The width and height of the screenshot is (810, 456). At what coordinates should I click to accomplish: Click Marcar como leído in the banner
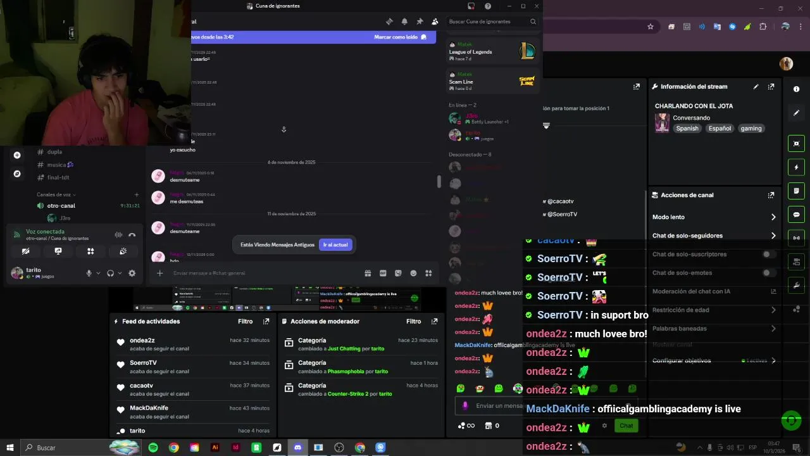(400, 37)
